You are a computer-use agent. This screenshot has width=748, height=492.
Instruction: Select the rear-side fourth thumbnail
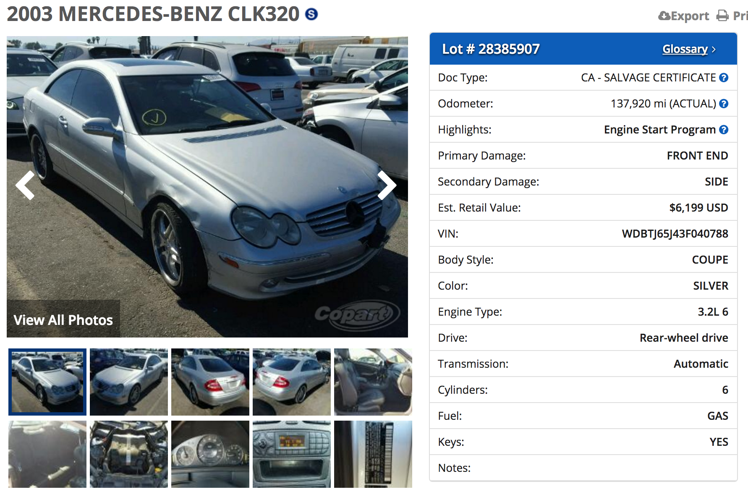[292, 382]
